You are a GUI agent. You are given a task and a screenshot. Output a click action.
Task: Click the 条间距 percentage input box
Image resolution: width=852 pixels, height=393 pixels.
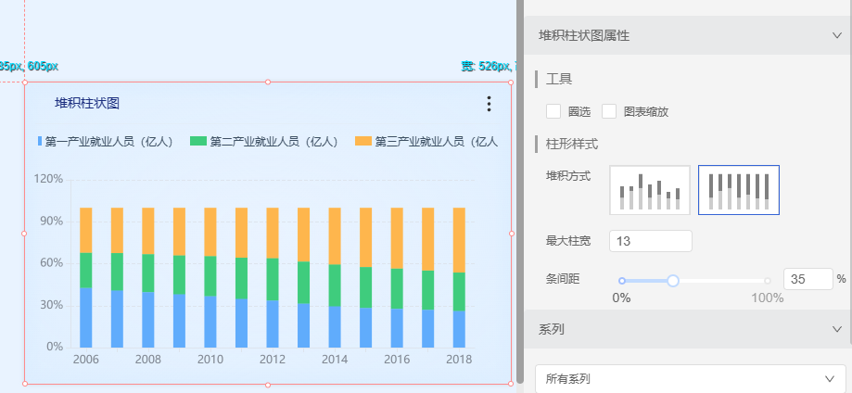tap(807, 279)
